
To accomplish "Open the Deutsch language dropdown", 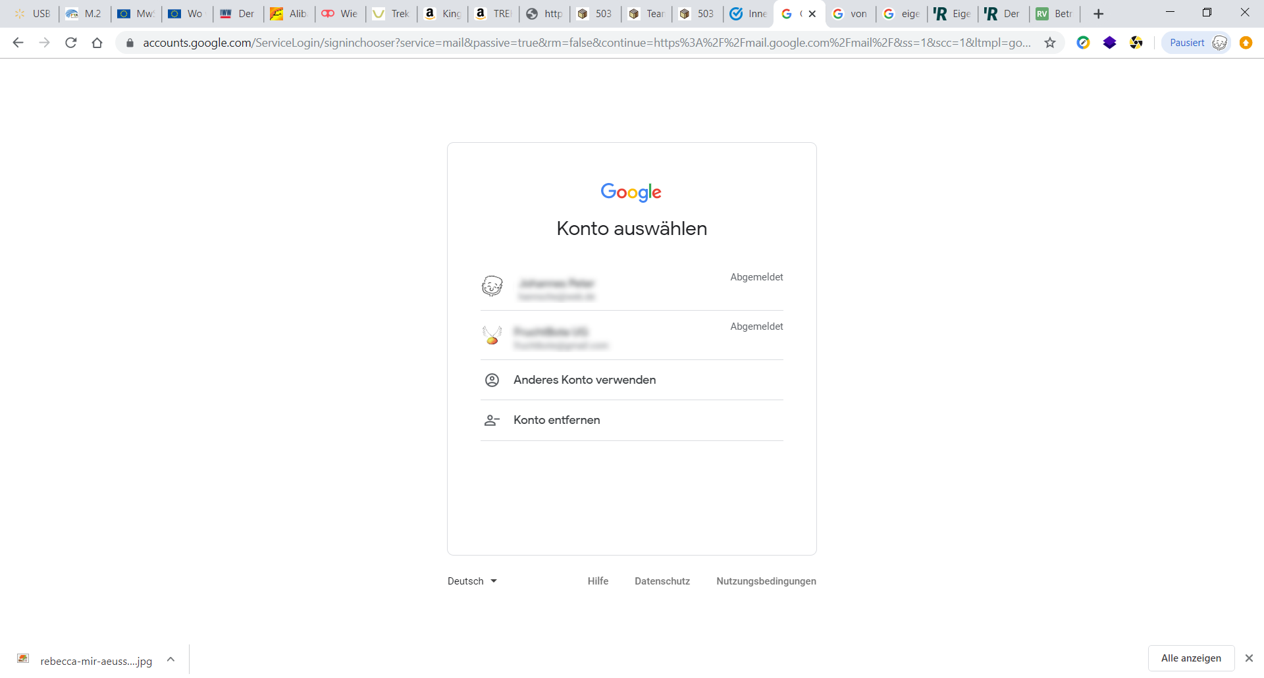I will pos(471,581).
